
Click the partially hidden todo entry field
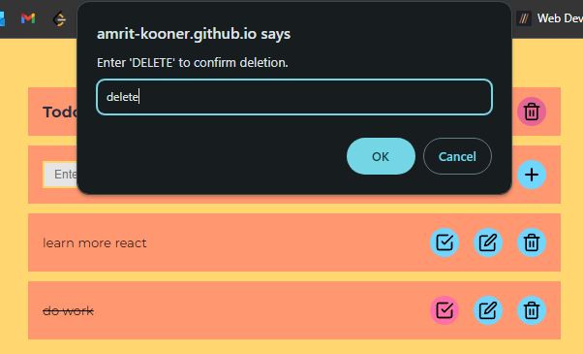pyautogui.click(x=60, y=175)
